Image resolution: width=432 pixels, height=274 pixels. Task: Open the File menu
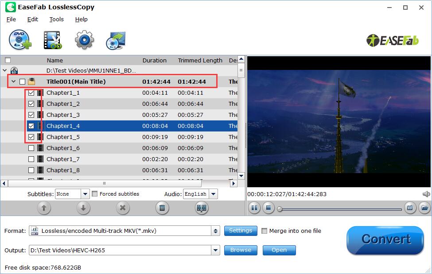pyautogui.click(x=11, y=19)
